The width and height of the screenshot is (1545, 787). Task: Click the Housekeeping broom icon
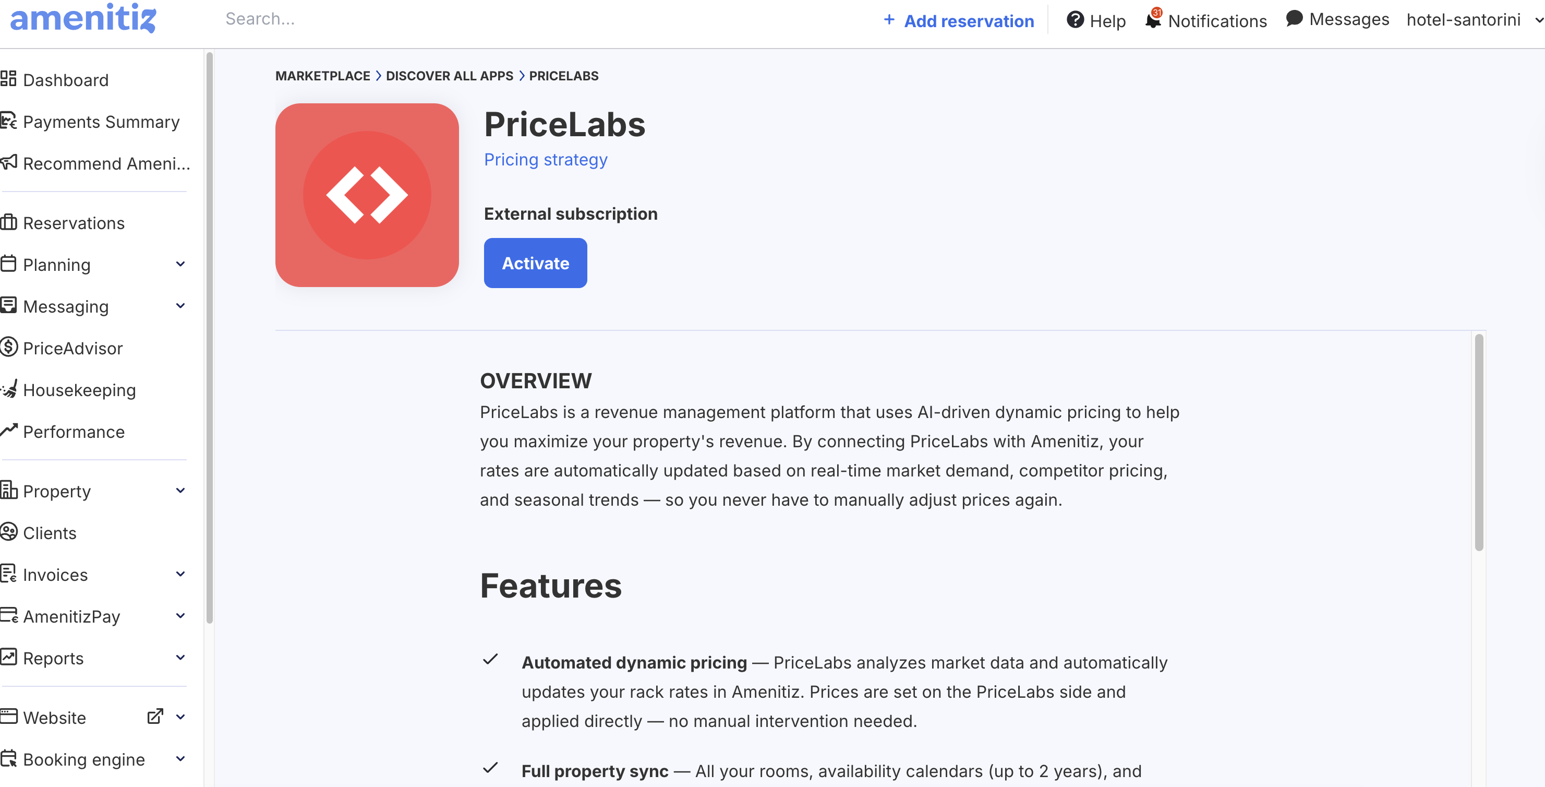point(8,390)
